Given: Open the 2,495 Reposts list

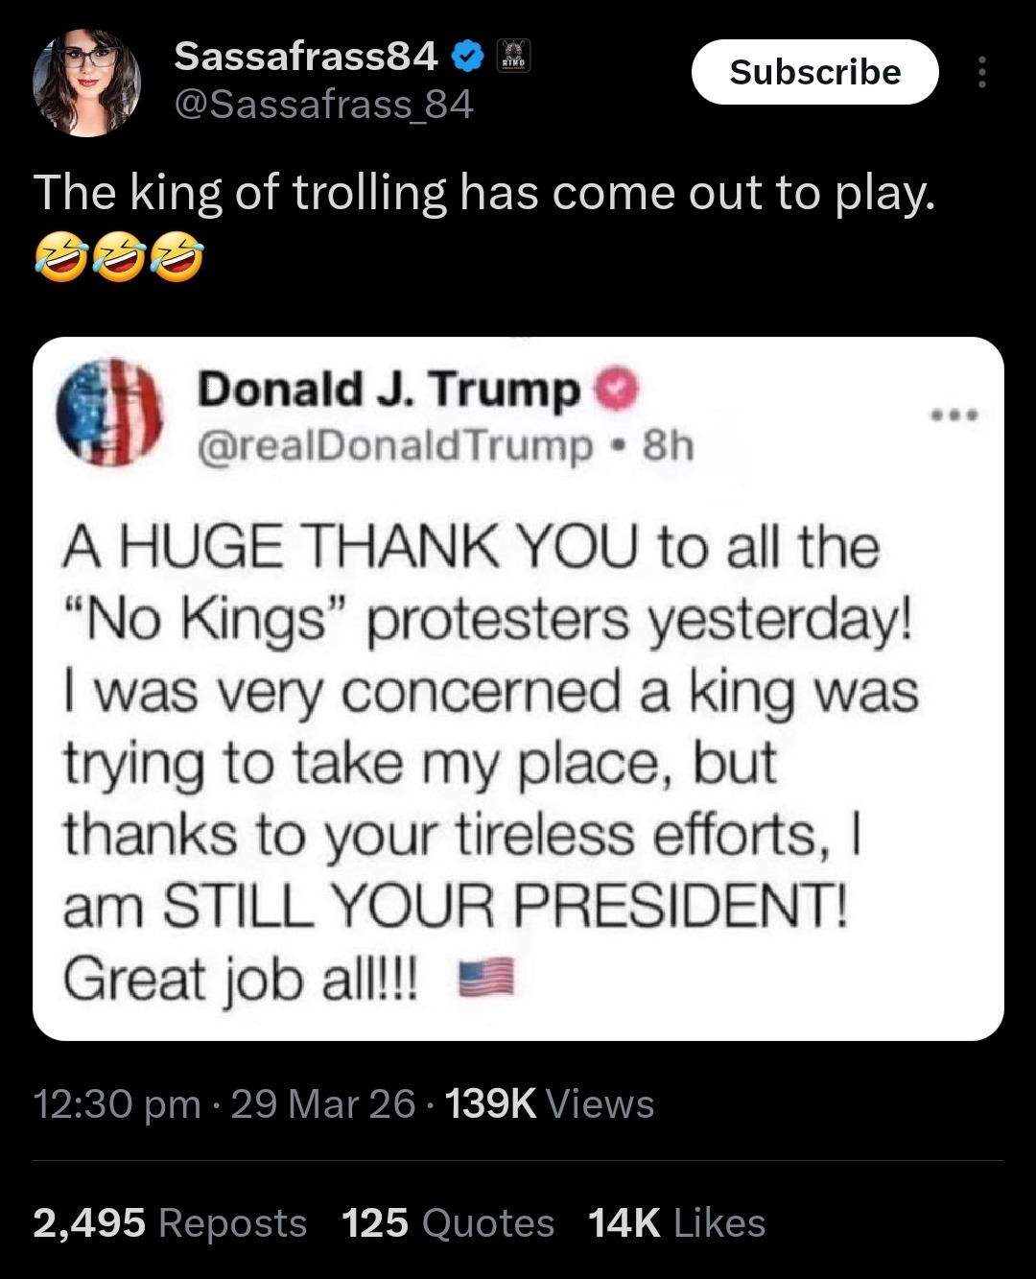Looking at the screenshot, I should pyautogui.click(x=169, y=1222).
